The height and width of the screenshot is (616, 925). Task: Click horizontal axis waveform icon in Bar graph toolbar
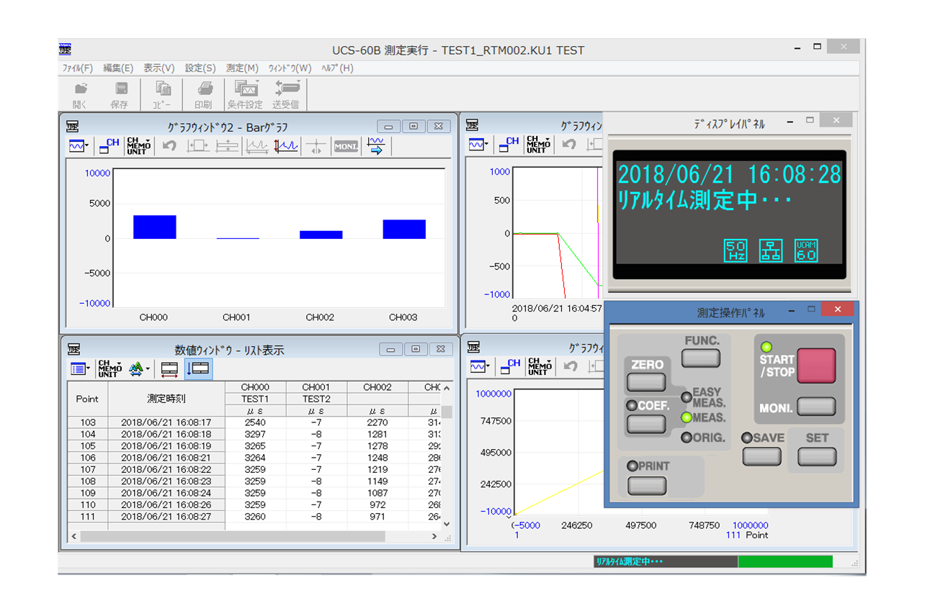click(256, 146)
